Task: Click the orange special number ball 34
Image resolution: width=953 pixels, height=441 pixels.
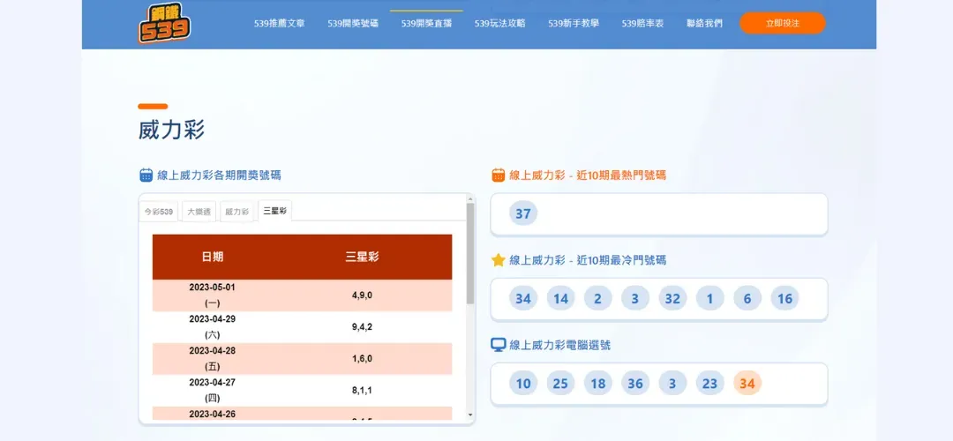Action: pyautogui.click(x=747, y=384)
